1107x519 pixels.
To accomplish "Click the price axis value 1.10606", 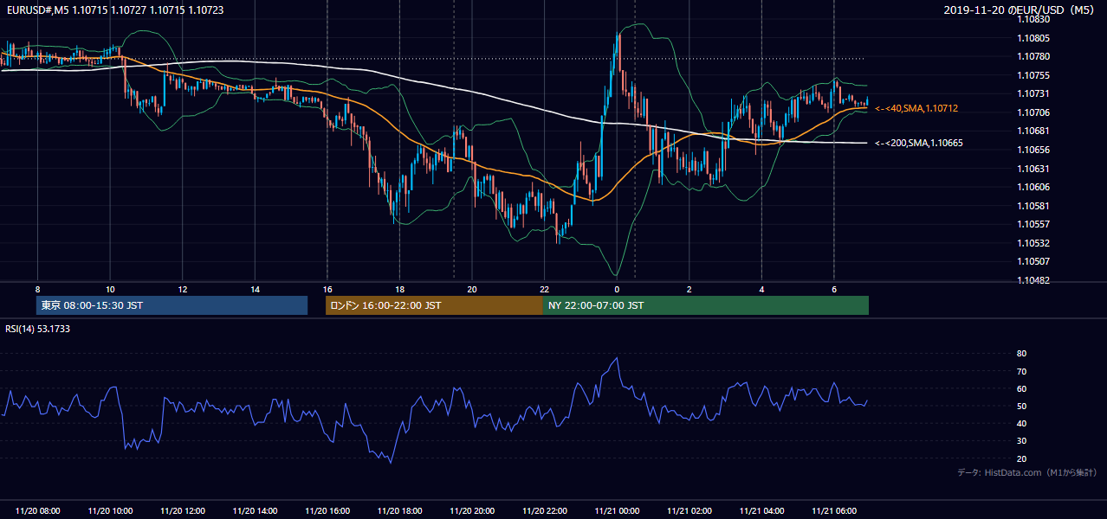I will [x=1033, y=187].
